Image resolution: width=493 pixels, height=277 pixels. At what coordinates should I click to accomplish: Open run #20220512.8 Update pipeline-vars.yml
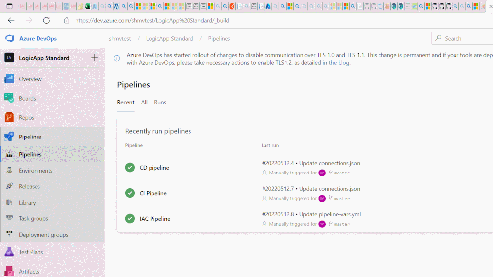tap(311, 214)
